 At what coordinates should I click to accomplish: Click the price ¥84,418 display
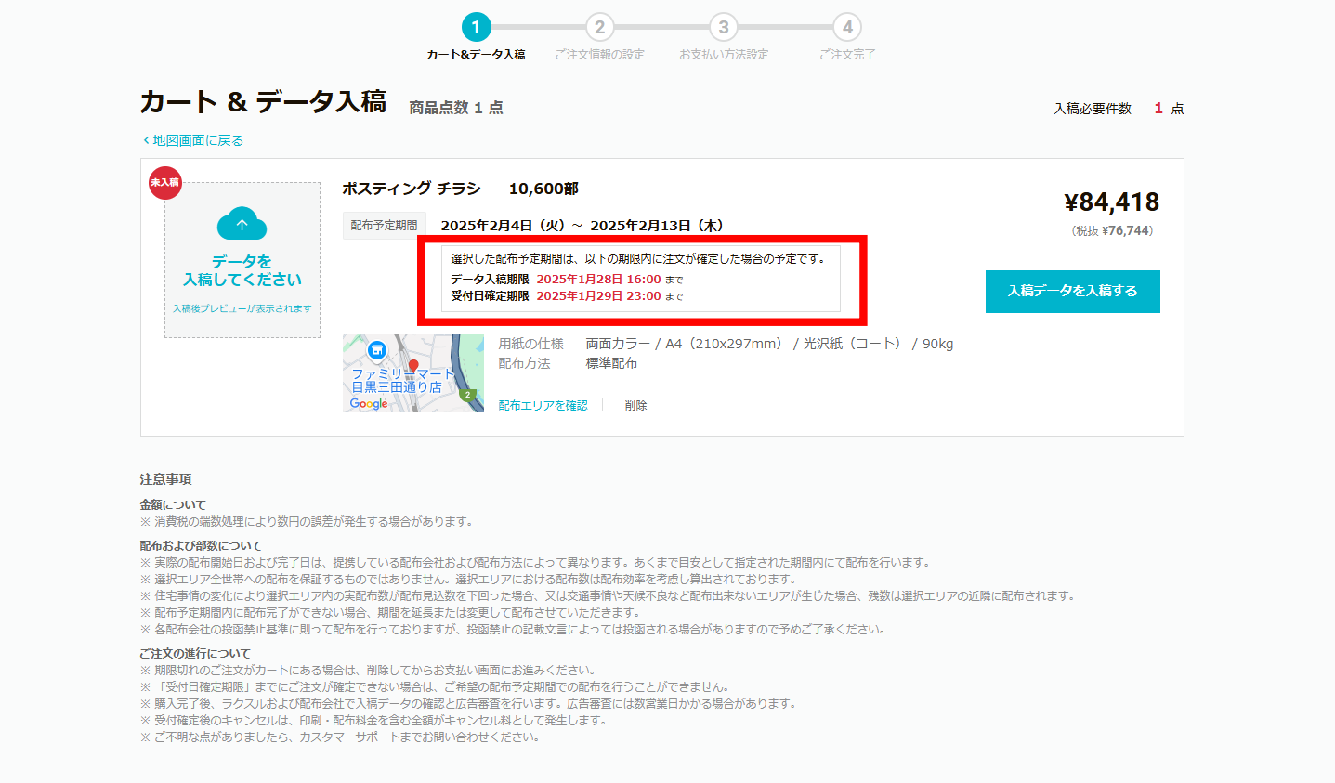[1111, 201]
